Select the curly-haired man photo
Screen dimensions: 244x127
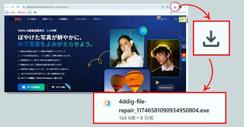pyautogui.click(x=163, y=58)
